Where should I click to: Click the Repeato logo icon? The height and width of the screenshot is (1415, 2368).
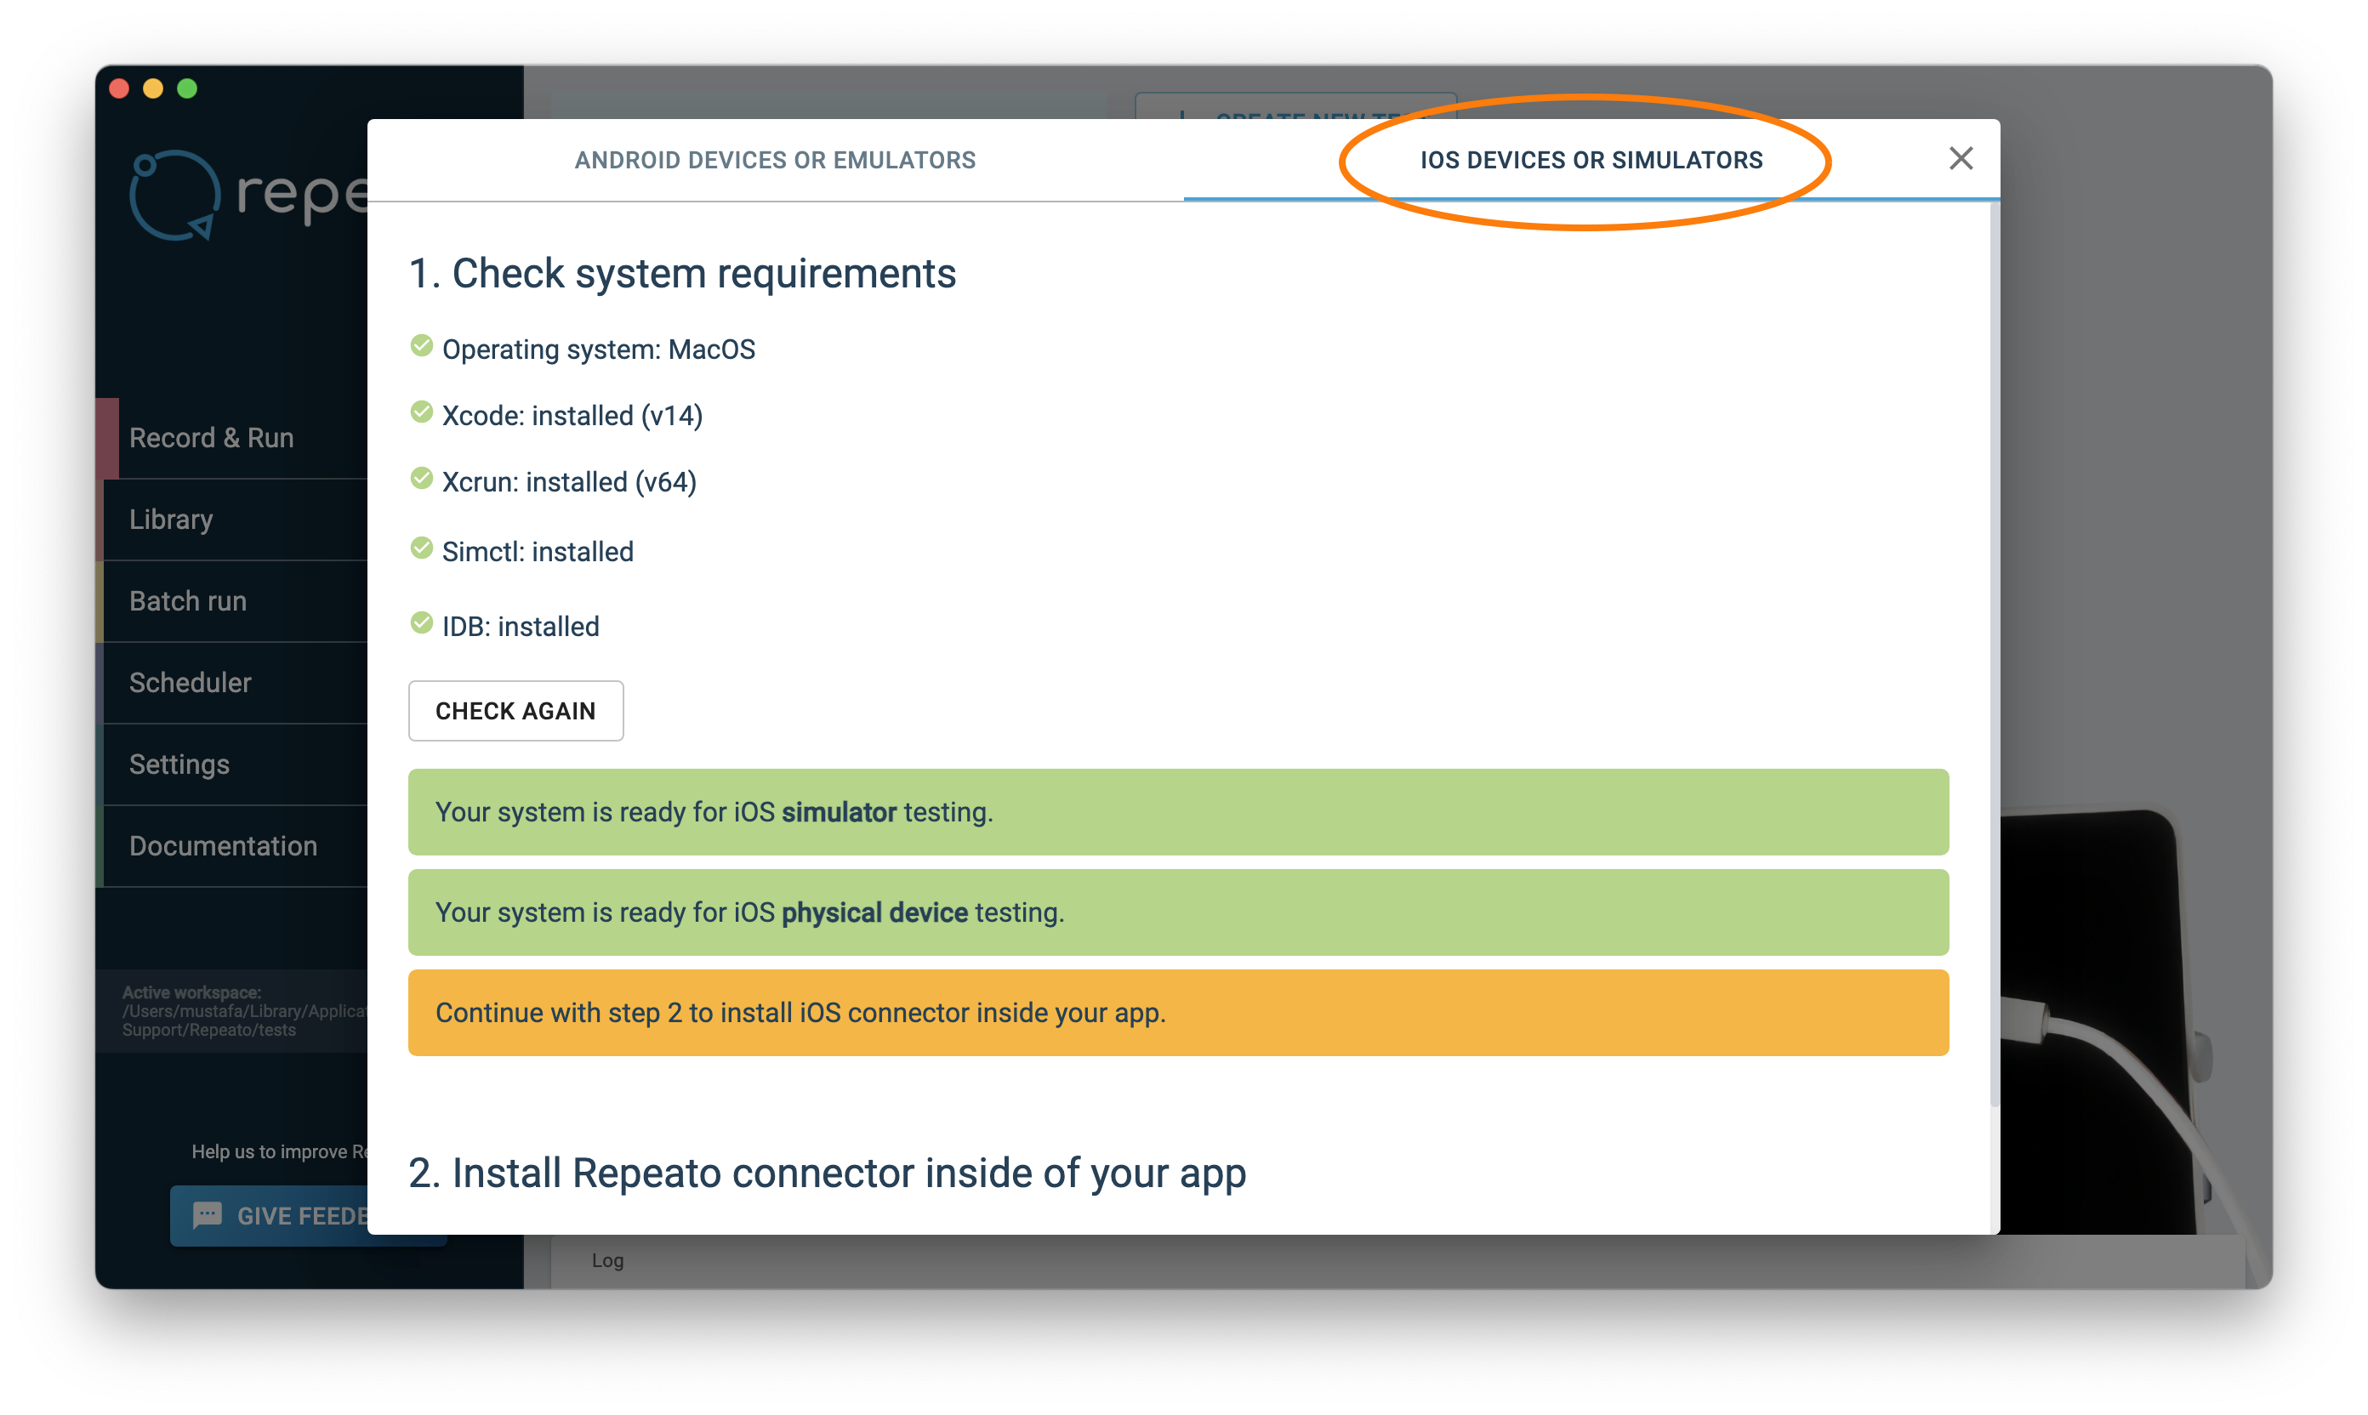[174, 195]
